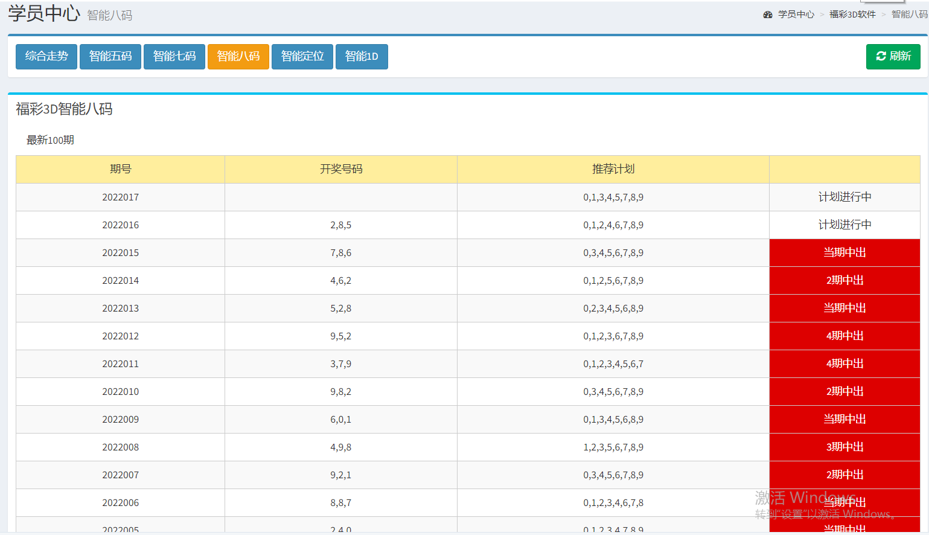929x535 pixels.
Task: Select period 2022012 cell
Action: (121, 336)
